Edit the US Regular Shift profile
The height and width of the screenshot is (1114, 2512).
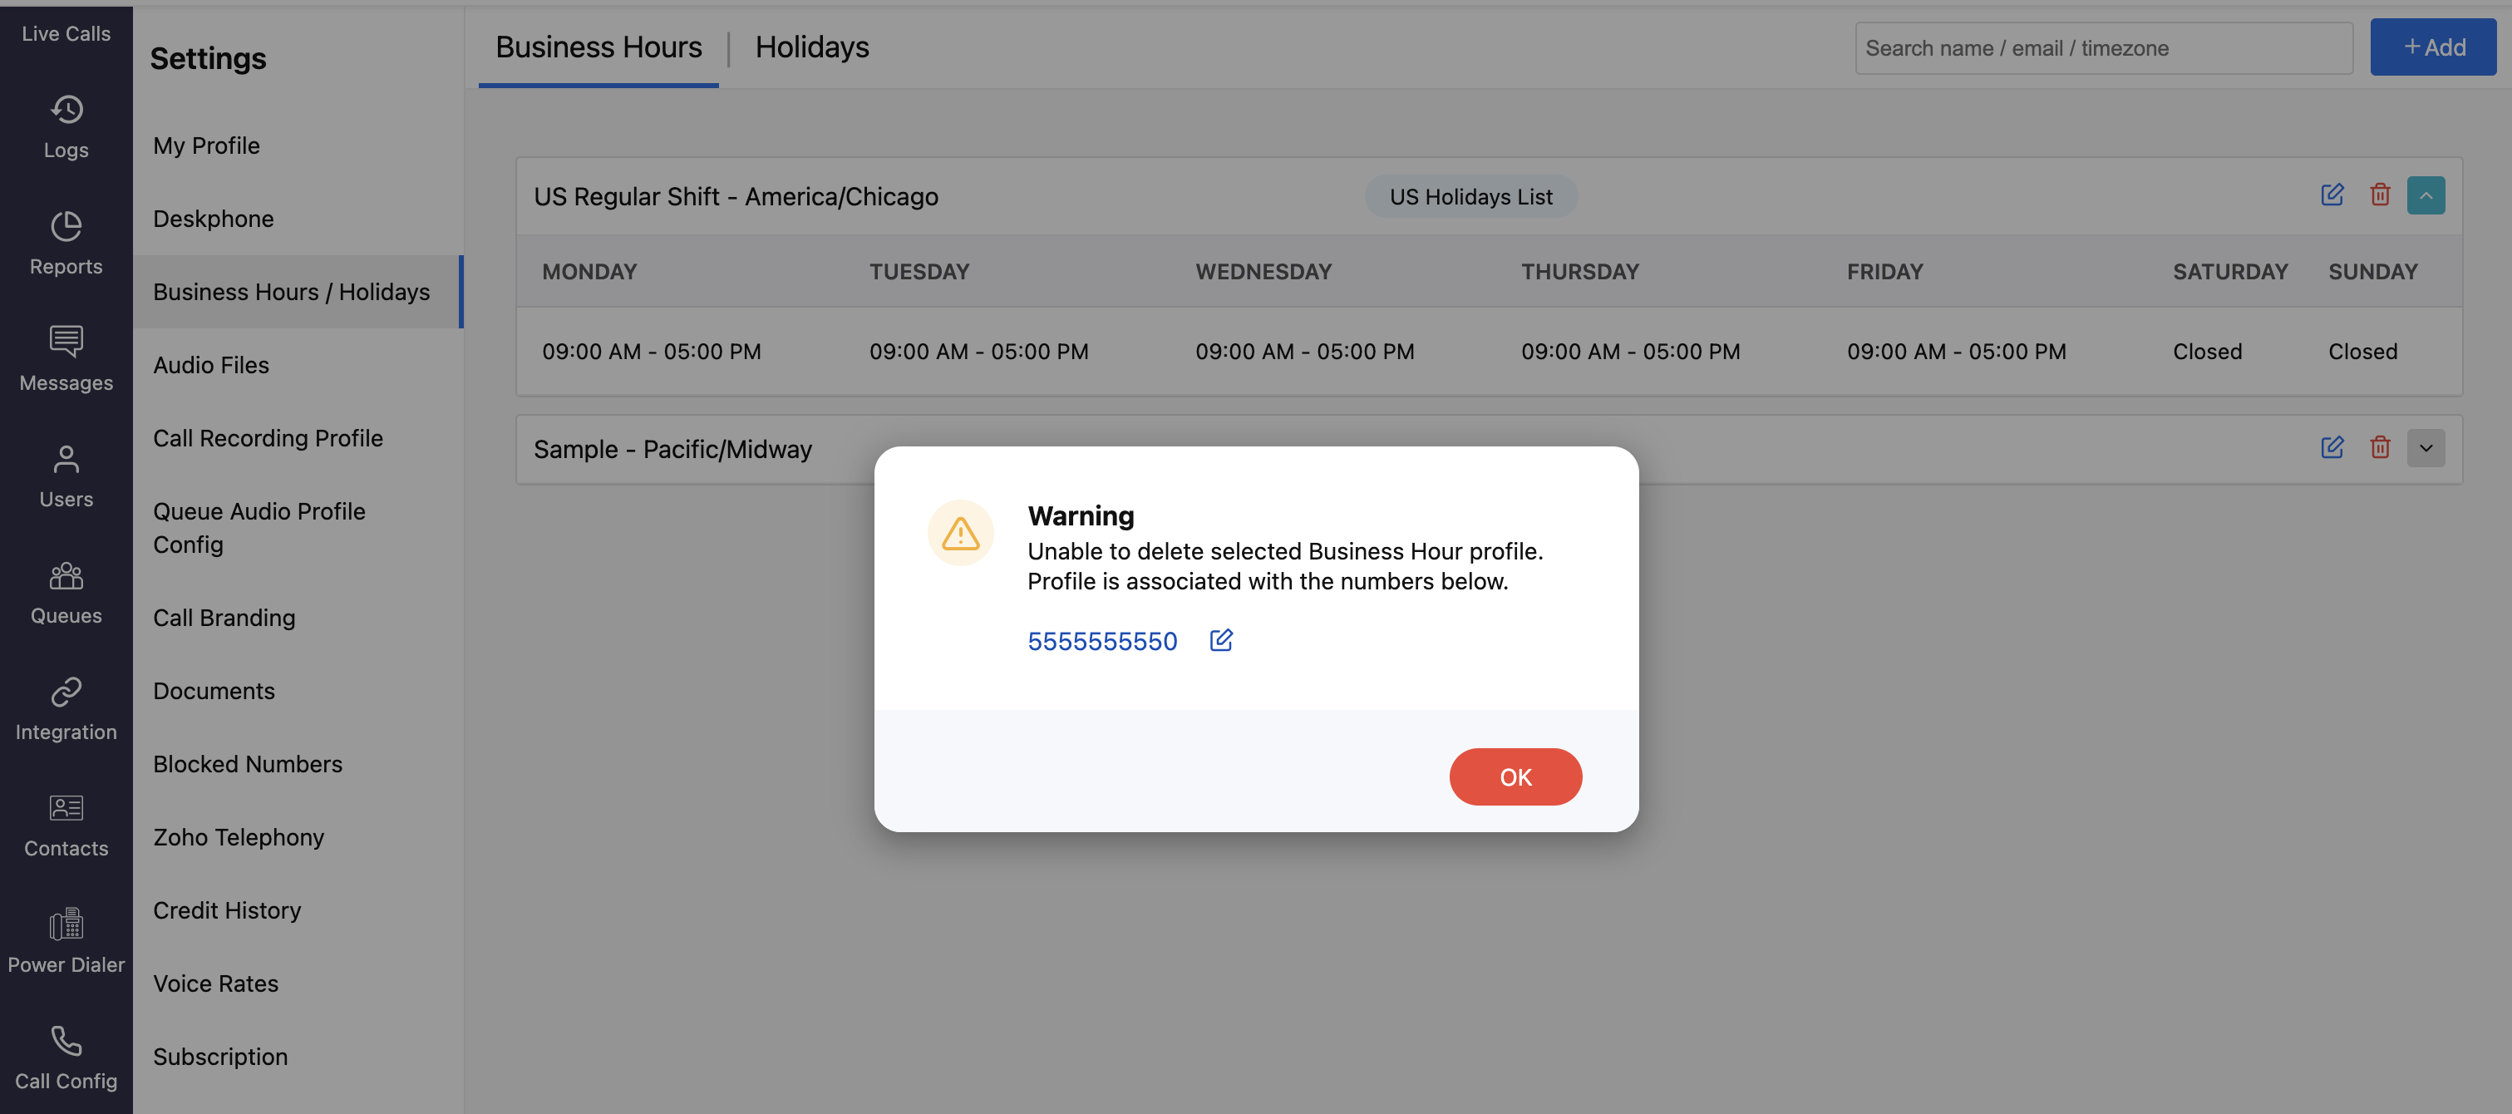tap(2332, 195)
